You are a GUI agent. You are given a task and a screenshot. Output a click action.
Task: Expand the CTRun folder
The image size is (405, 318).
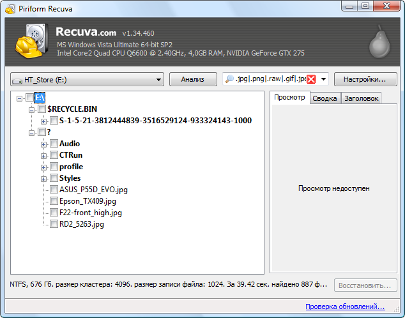click(43, 156)
